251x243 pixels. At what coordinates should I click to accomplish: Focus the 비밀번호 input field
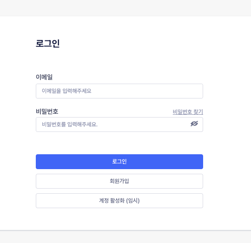[x=119, y=125]
